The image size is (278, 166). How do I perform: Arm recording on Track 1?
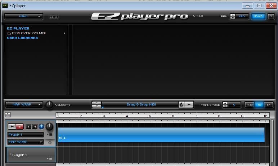coord(20,126)
